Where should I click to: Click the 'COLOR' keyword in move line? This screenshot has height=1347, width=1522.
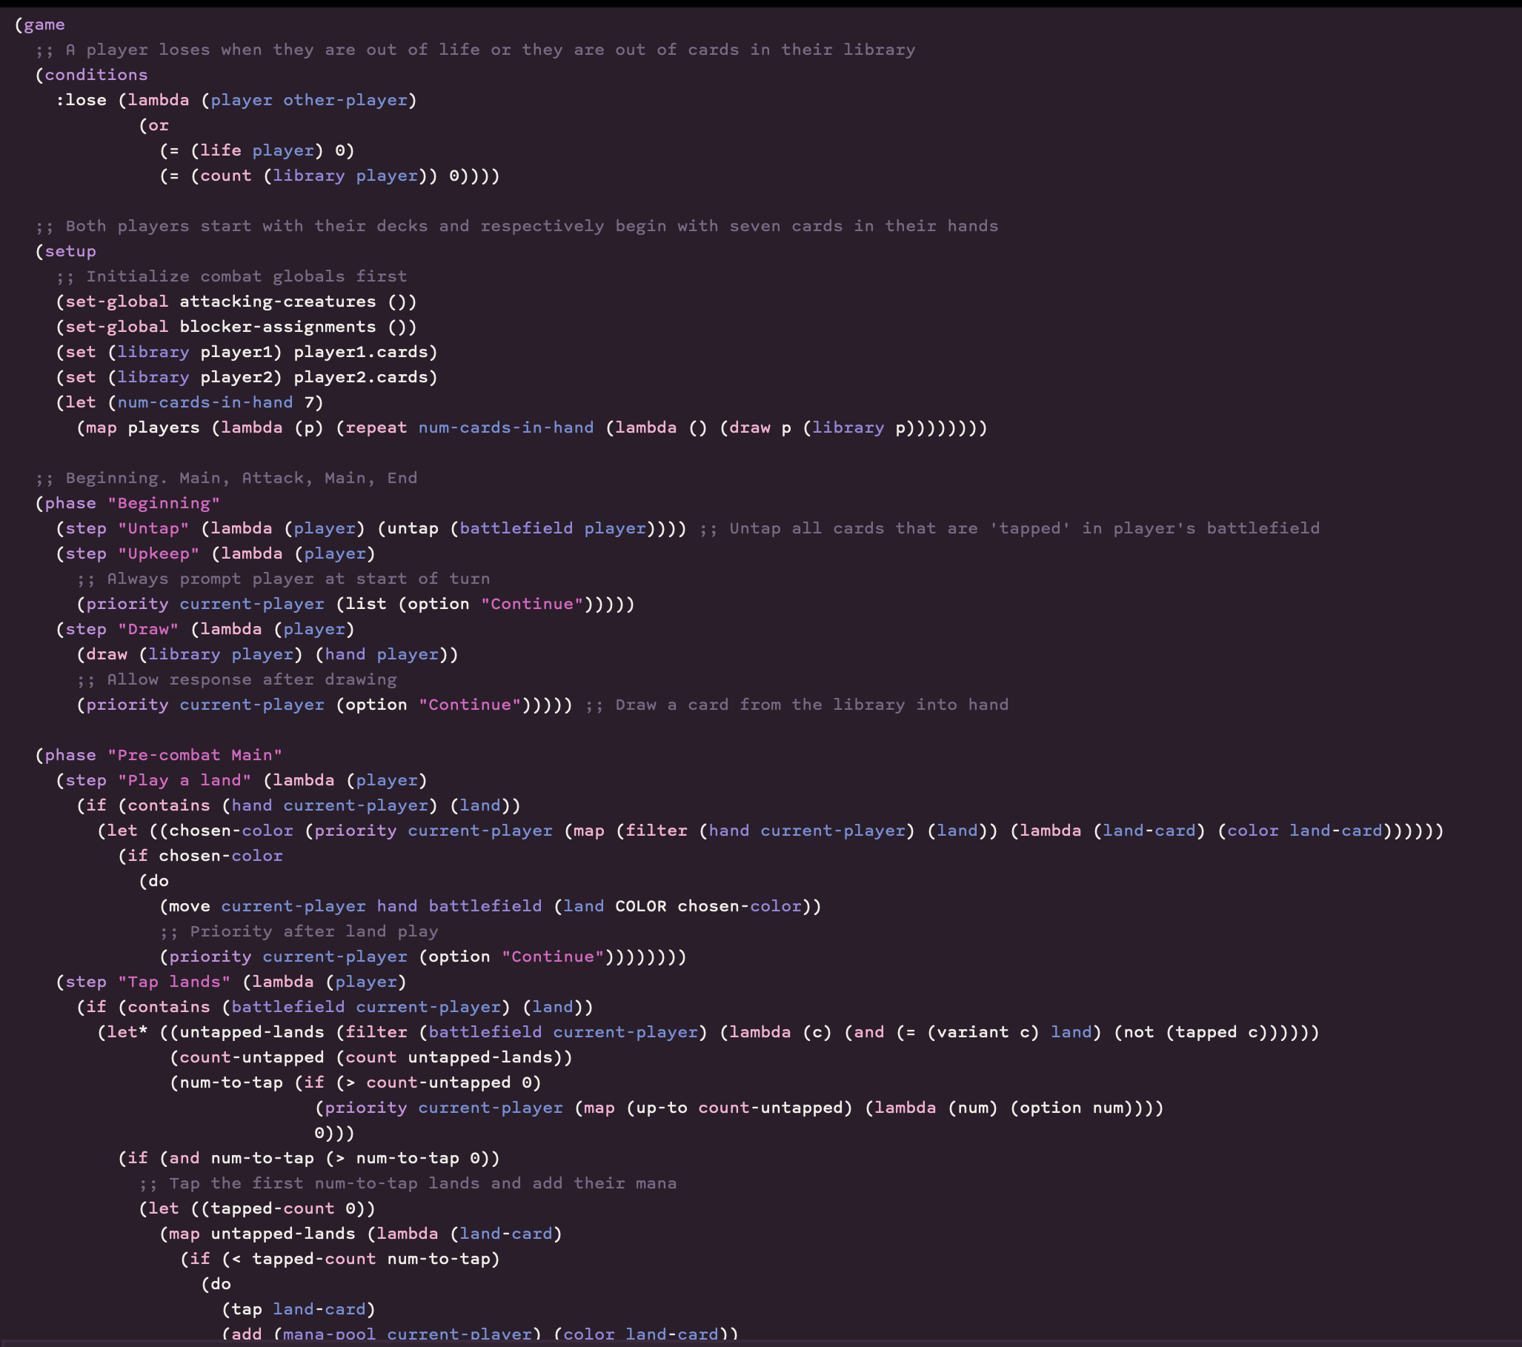(640, 906)
